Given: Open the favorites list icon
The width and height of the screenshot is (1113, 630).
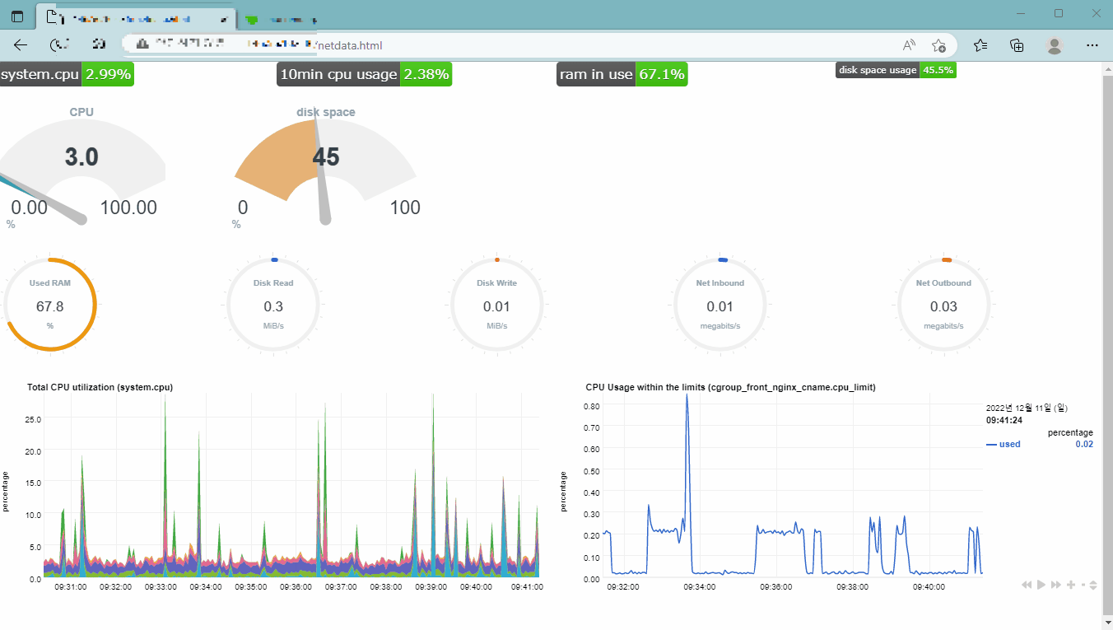Looking at the screenshot, I should 980,45.
